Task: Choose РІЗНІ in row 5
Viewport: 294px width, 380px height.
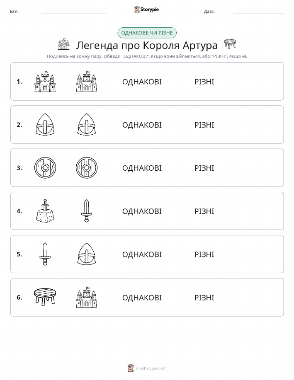Action: pos(204,254)
